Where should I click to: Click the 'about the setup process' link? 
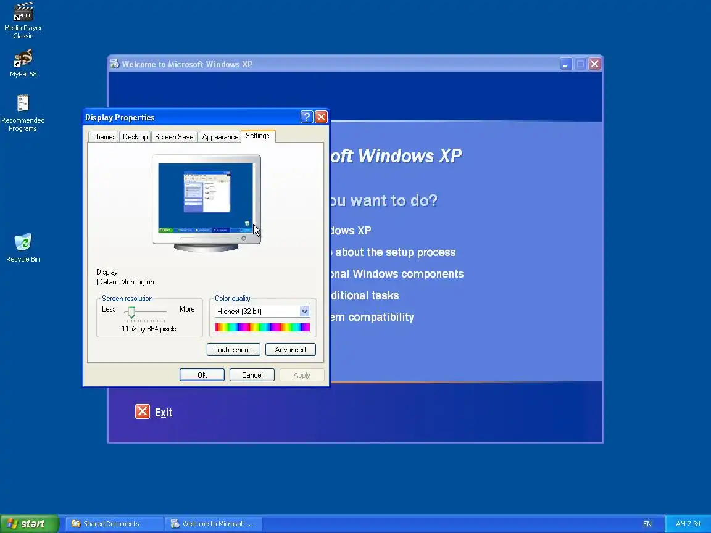(394, 252)
